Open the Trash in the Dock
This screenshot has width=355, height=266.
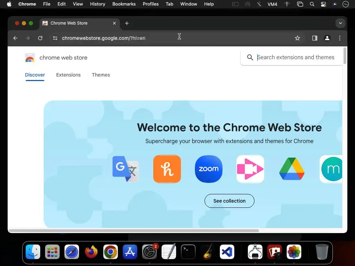(322, 252)
